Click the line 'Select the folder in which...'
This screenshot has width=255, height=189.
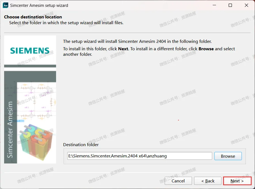[66, 23]
